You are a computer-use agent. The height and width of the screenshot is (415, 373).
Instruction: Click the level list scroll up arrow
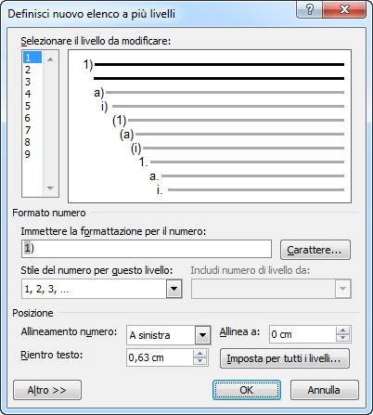click(x=50, y=59)
